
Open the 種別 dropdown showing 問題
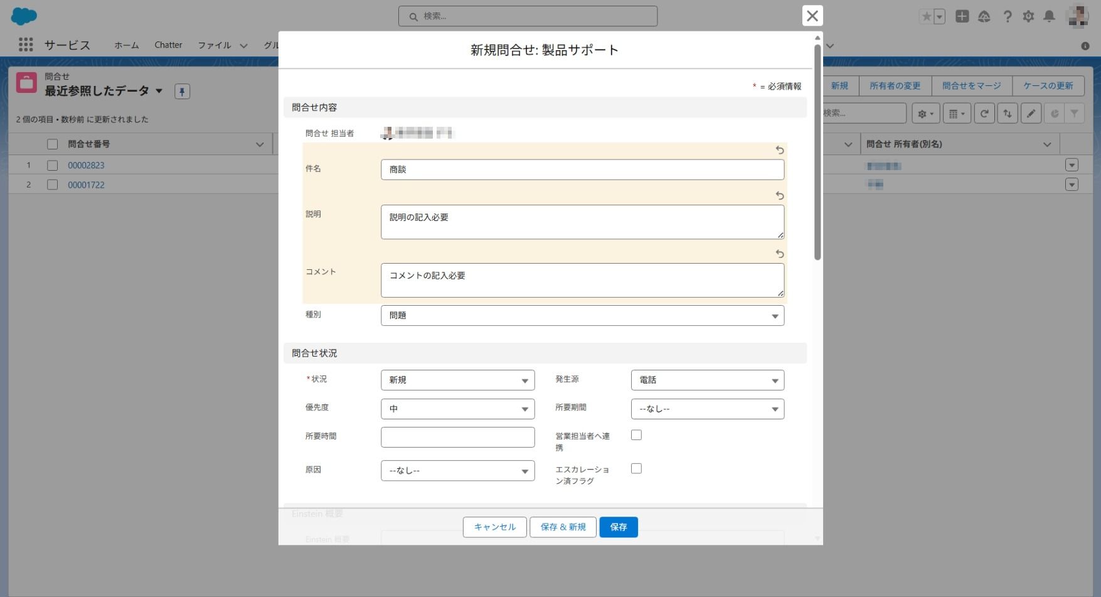582,316
